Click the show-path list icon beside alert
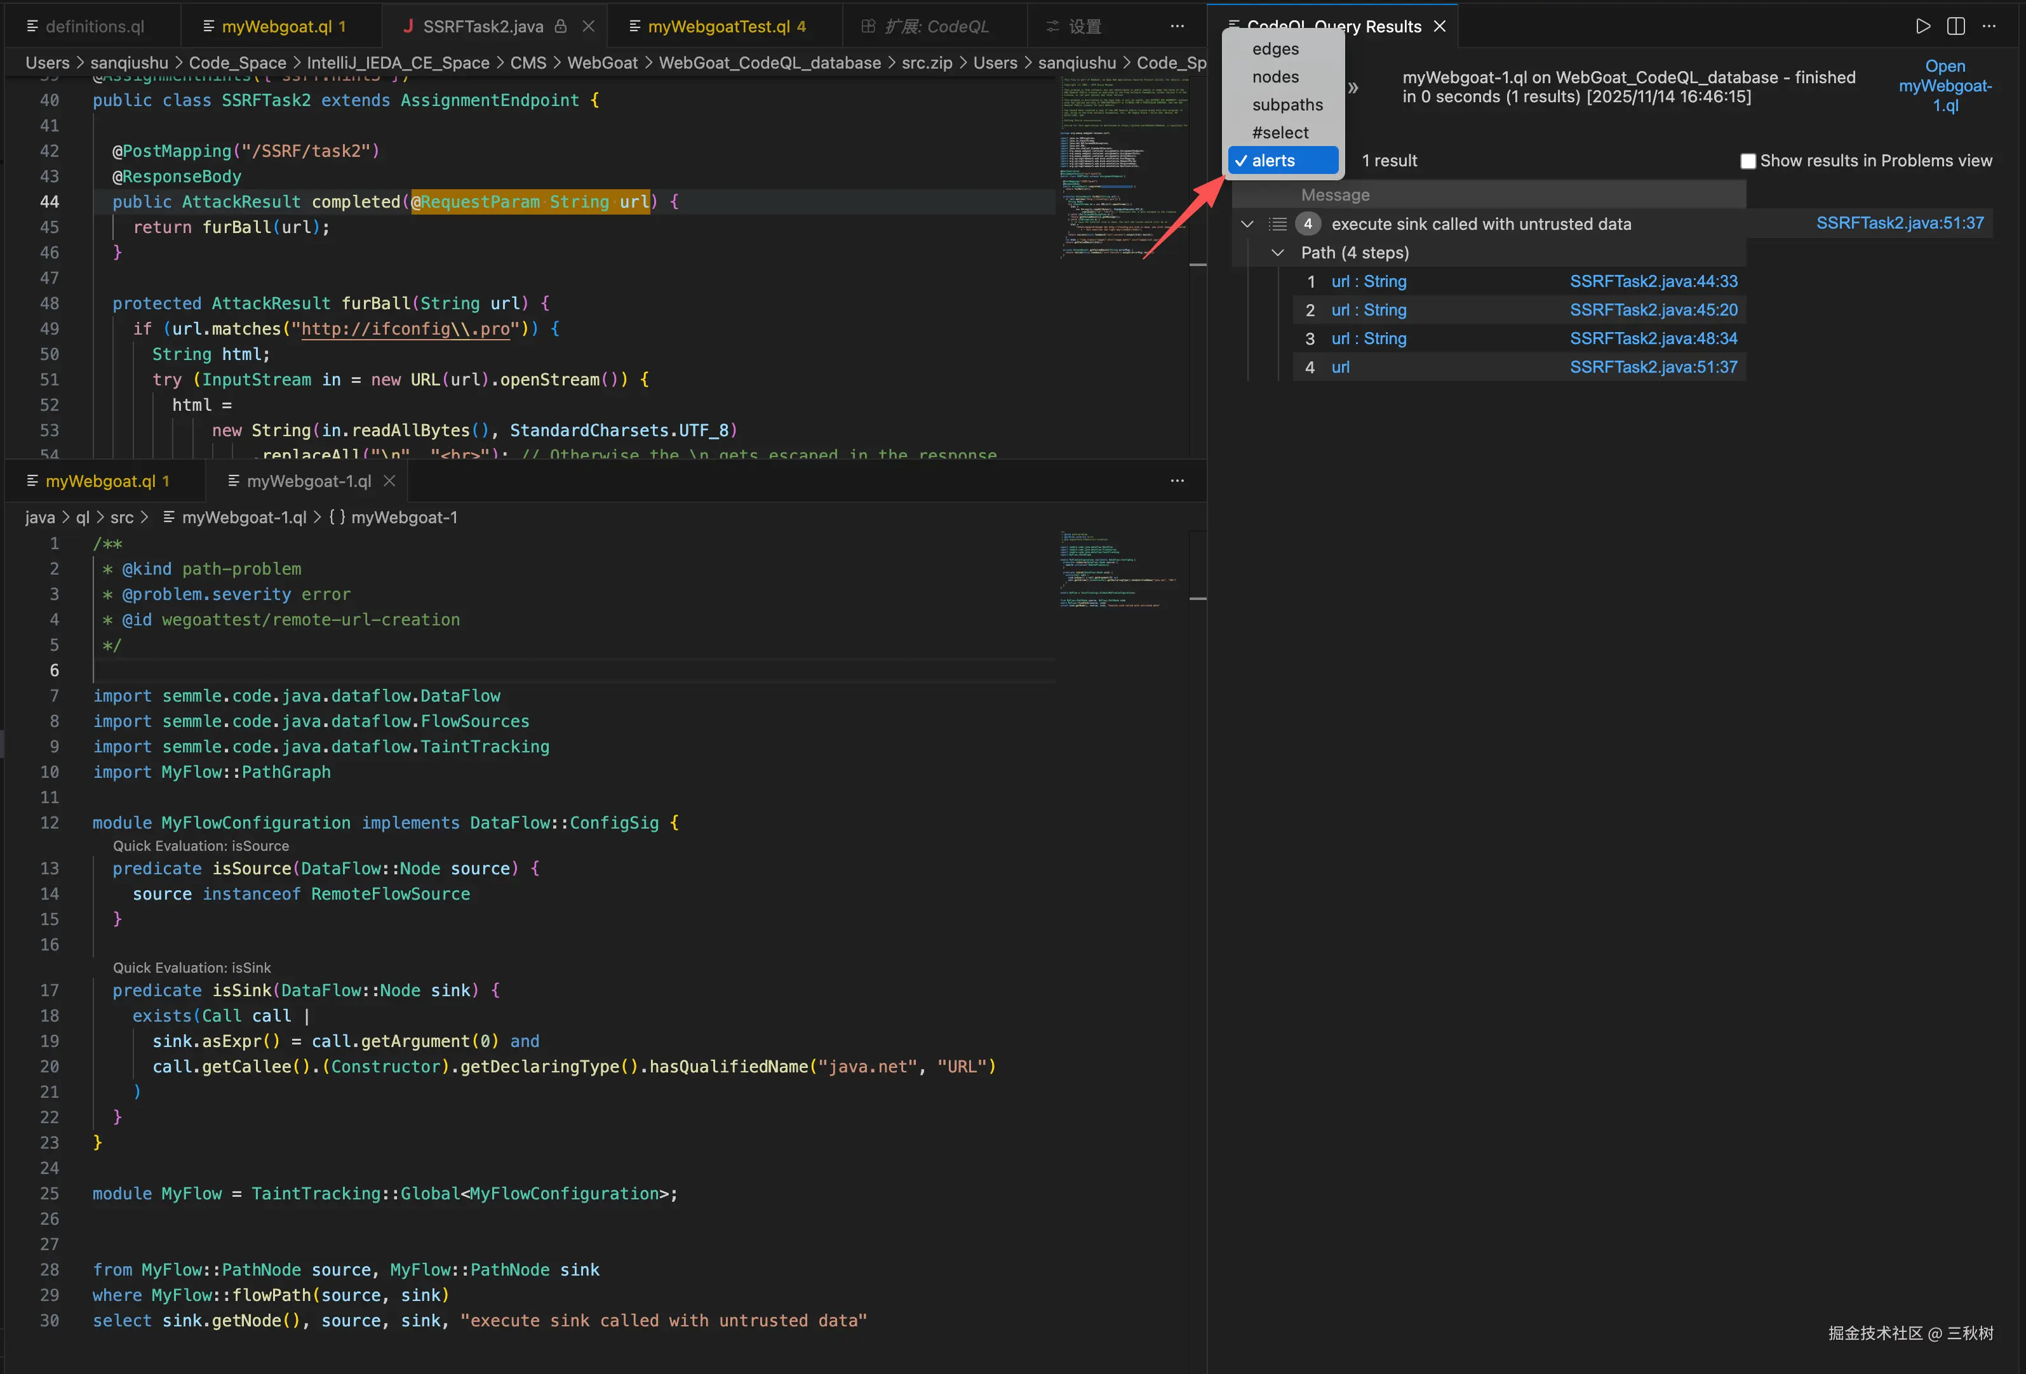 point(1277,224)
